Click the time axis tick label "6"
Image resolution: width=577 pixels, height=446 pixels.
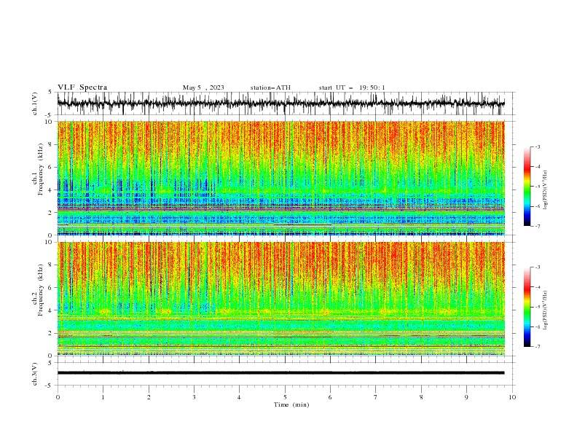coord(330,397)
